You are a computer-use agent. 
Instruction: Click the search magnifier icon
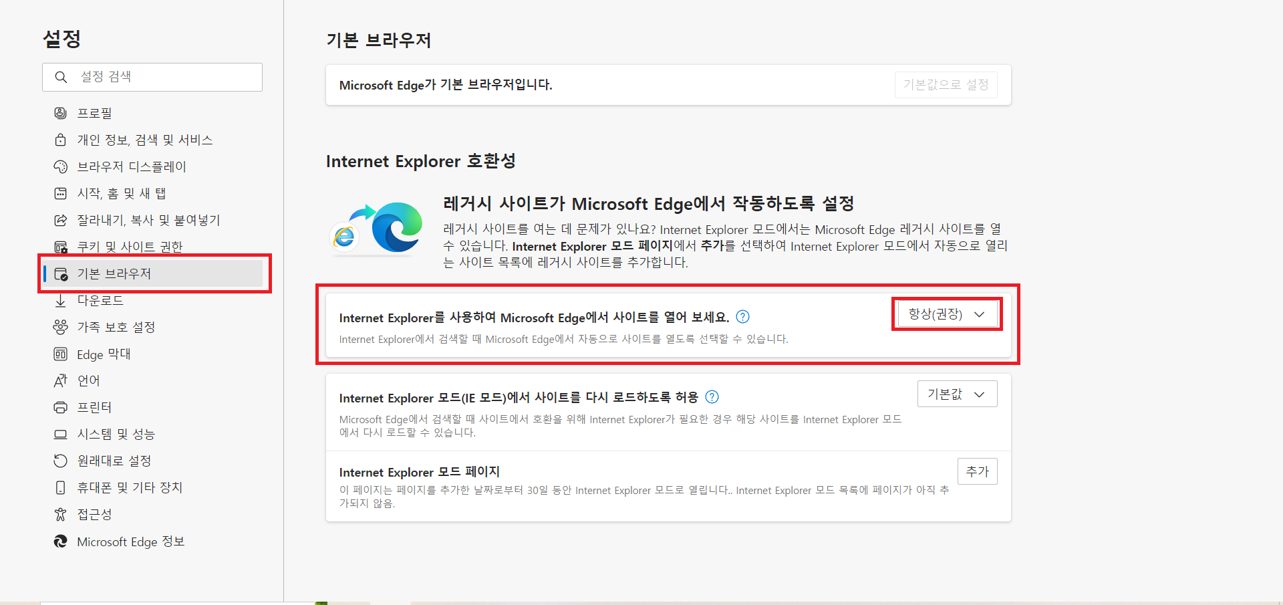point(61,77)
